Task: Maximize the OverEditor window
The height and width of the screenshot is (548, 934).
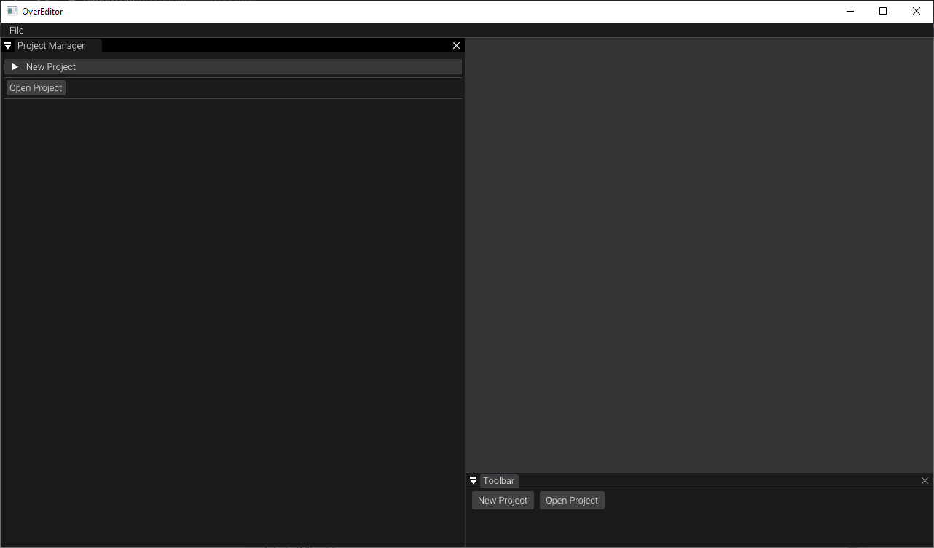Action: (883, 11)
